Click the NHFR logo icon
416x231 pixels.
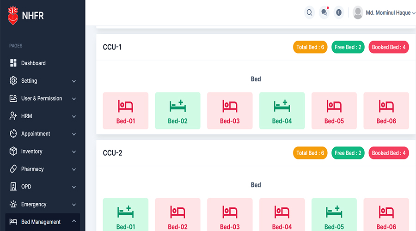point(13,16)
